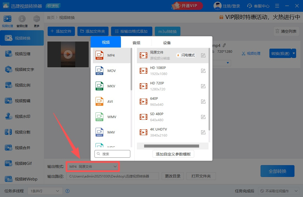Viewport: 303px width, 197px height.
Task: Edit the HD 1080P preset via its pencil icon
Action: point(203,71)
